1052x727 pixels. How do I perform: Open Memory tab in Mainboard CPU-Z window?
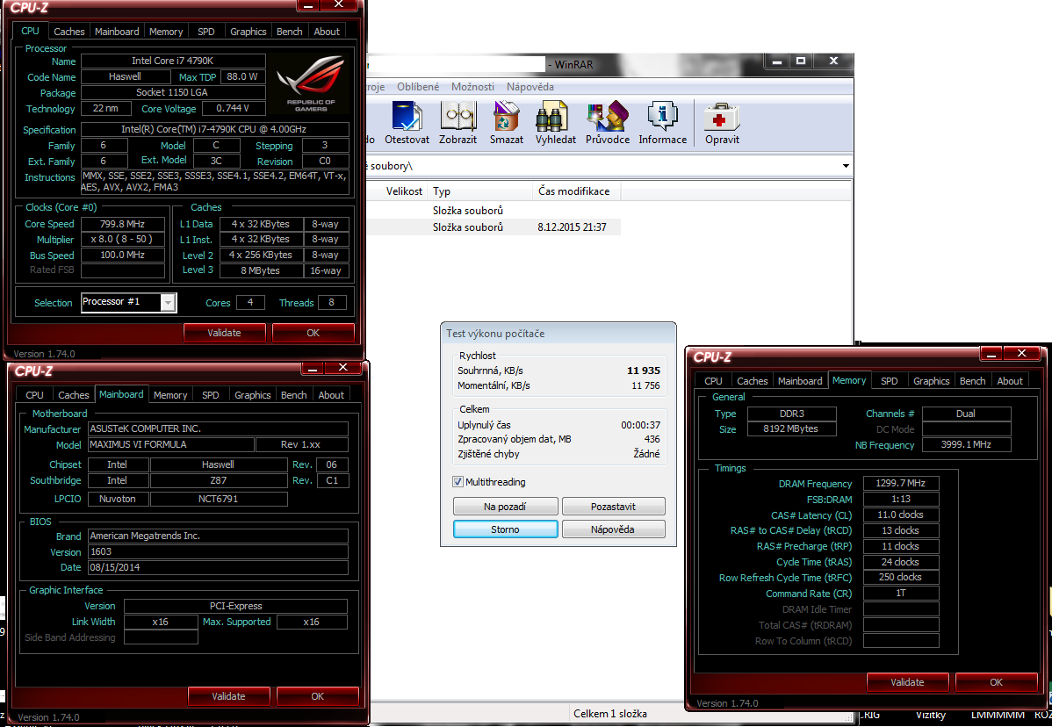point(170,395)
